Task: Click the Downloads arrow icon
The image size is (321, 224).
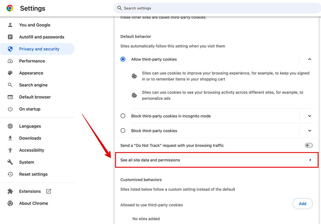Action: pyautogui.click(x=10, y=138)
